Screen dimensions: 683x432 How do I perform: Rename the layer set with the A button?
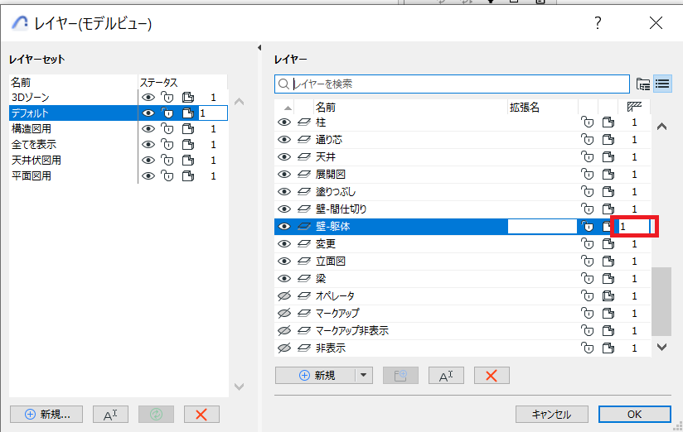pyautogui.click(x=110, y=415)
